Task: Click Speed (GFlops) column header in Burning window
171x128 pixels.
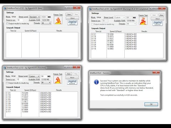Action: (x=115, y=31)
